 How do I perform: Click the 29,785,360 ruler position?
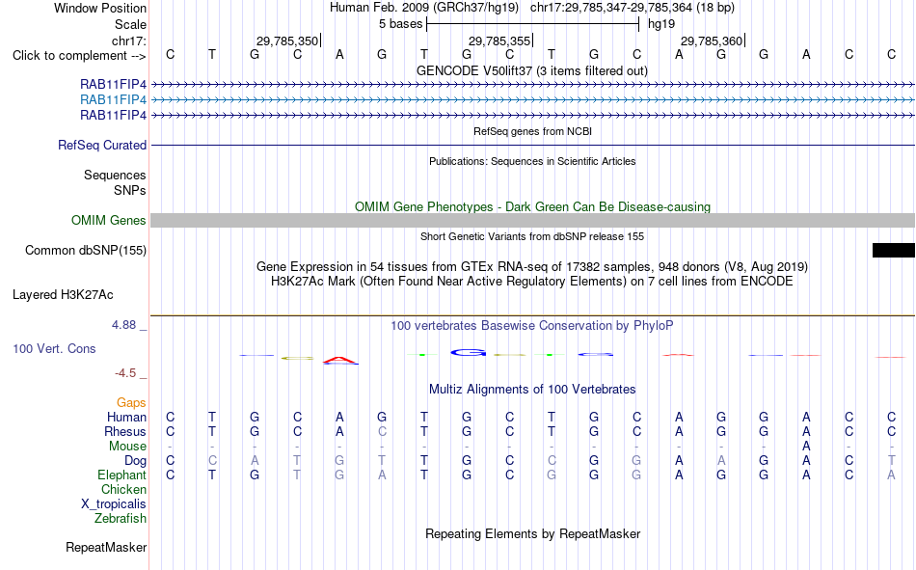pyautogui.click(x=712, y=41)
